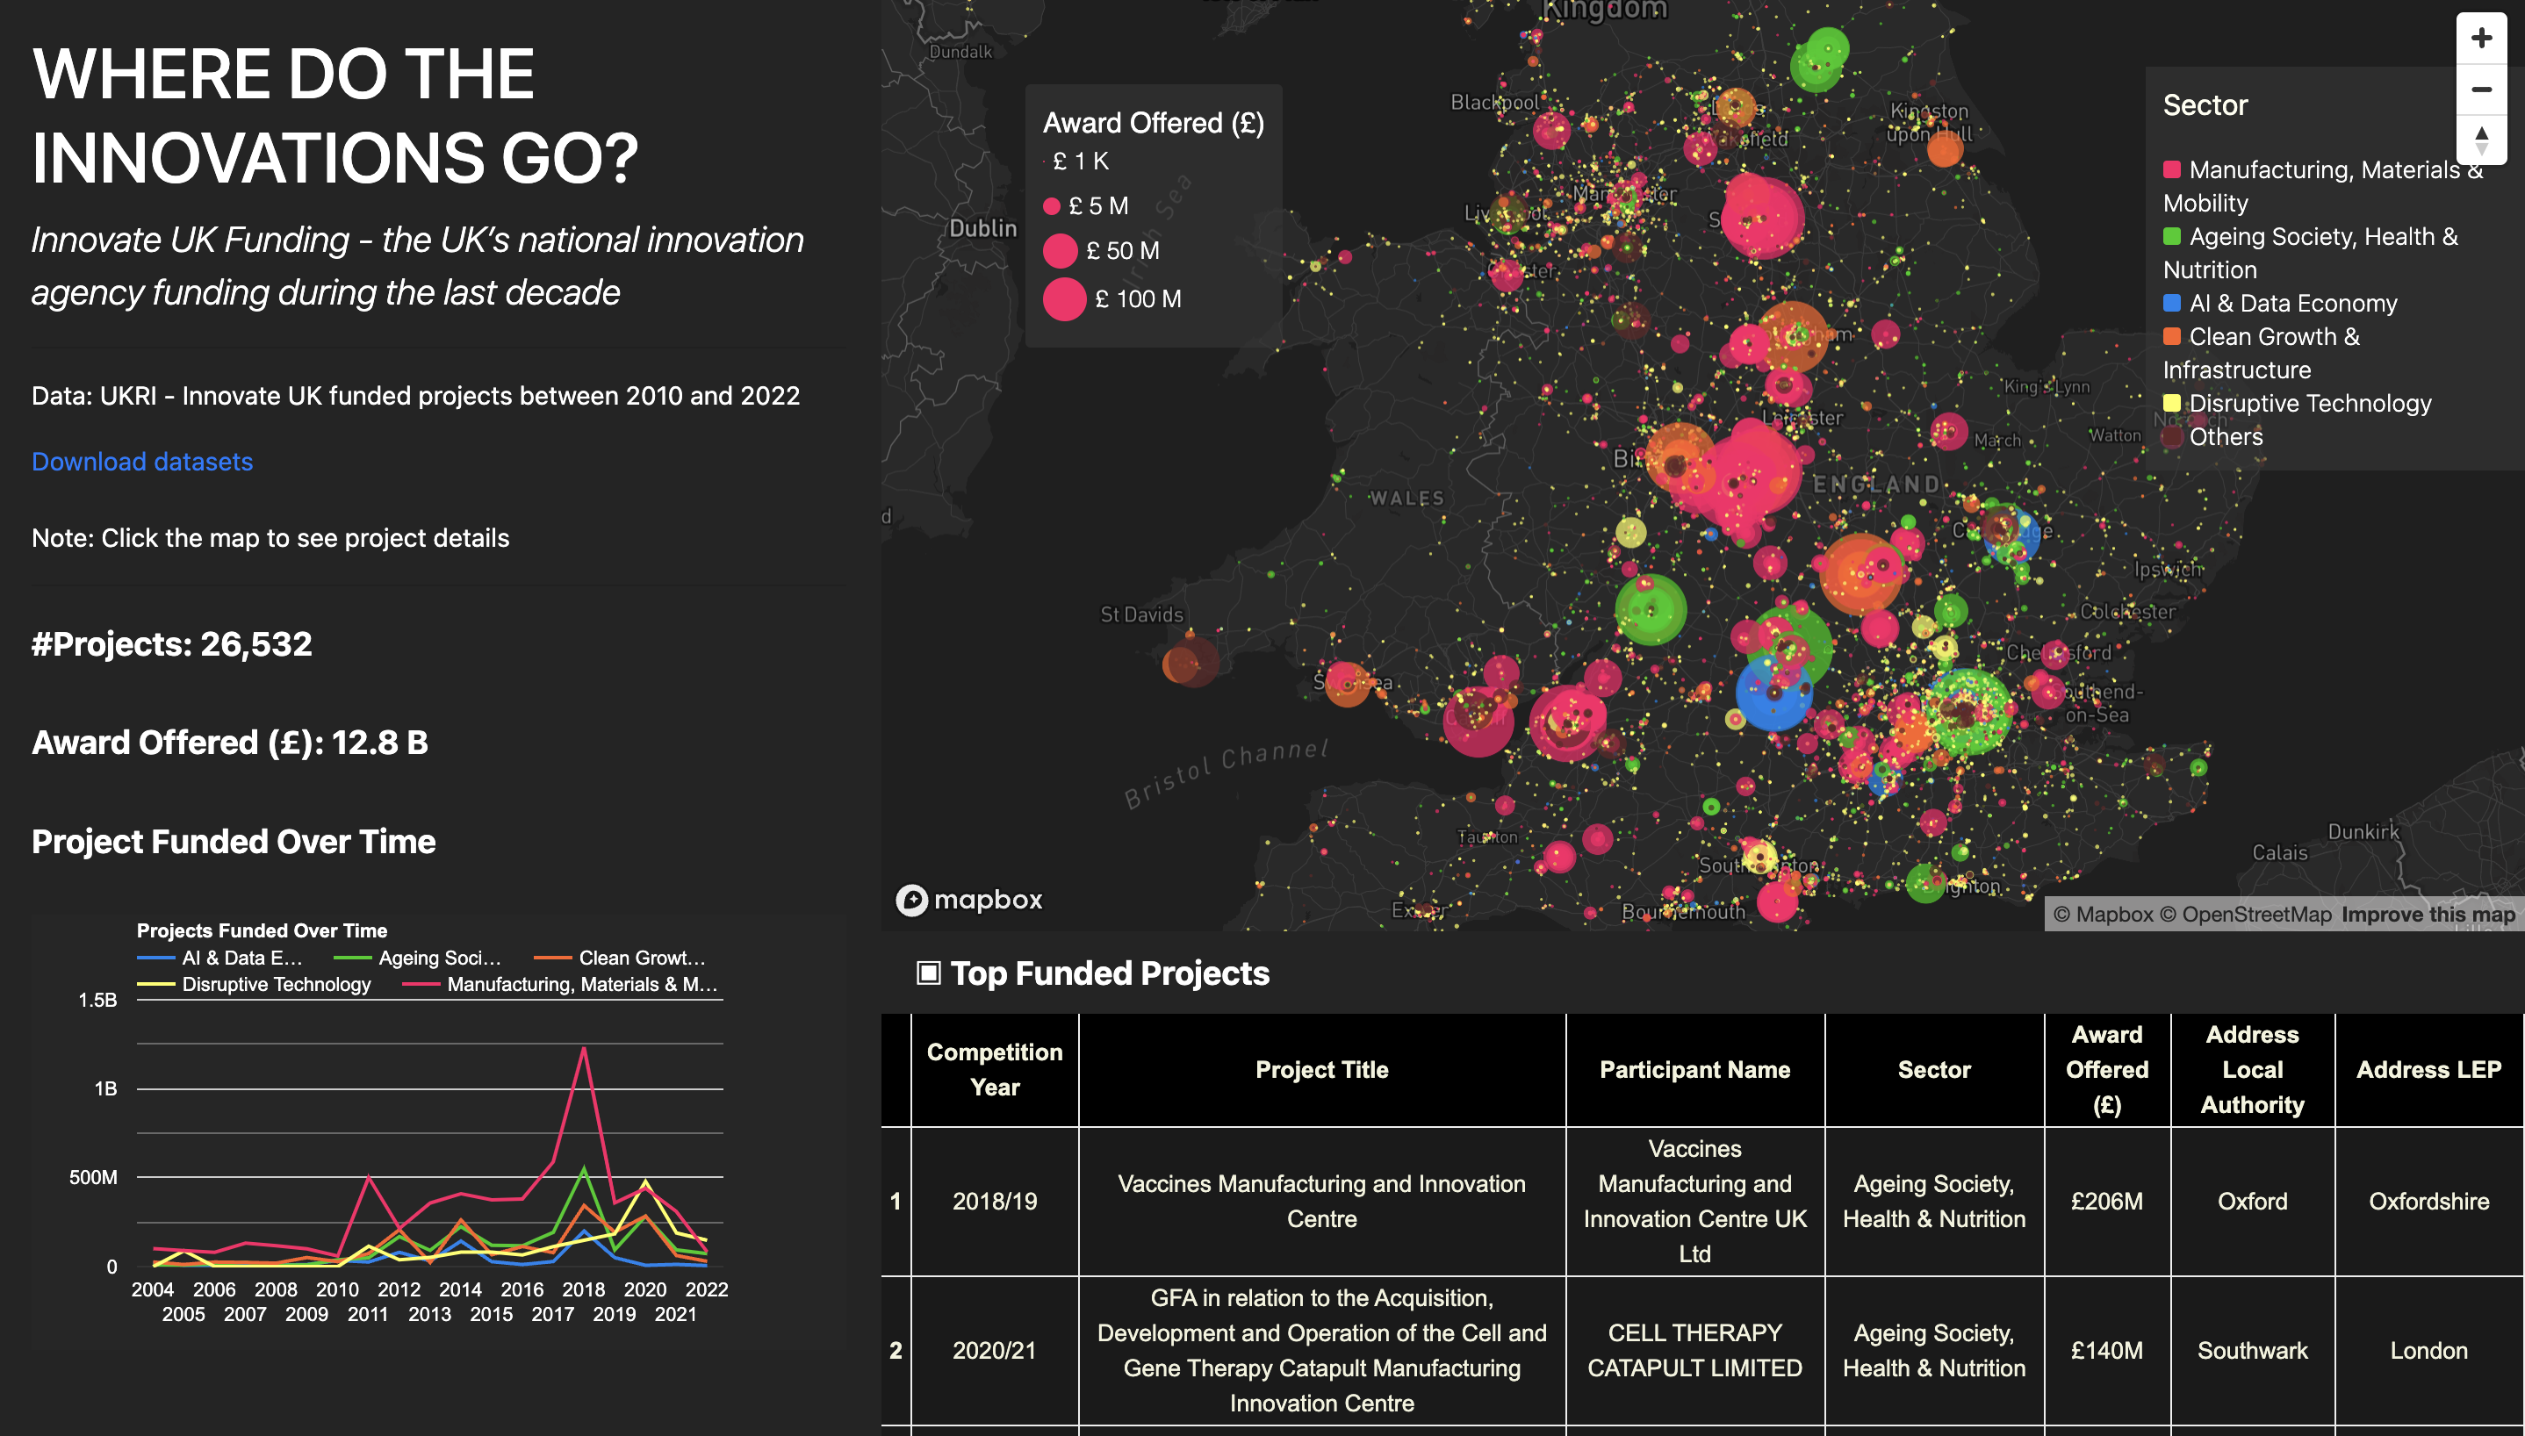Click the 2018/19 competition year cell
The image size is (2525, 1436).
(x=994, y=1202)
